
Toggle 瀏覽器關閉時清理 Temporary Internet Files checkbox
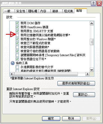pos(17,55)
